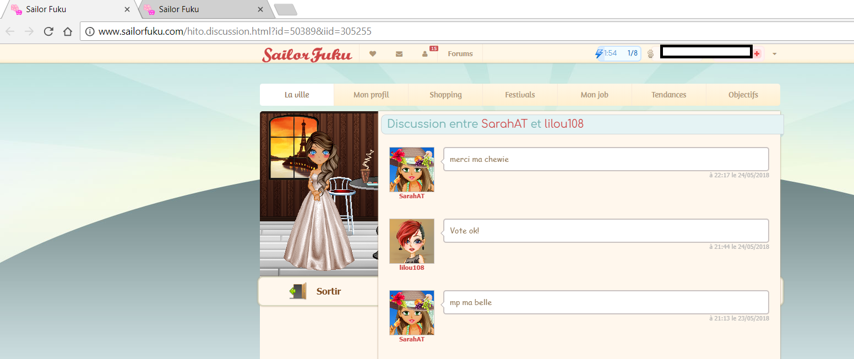Screen dimensions: 854x359
Task: Click the green exit door icon
Action: (297, 291)
